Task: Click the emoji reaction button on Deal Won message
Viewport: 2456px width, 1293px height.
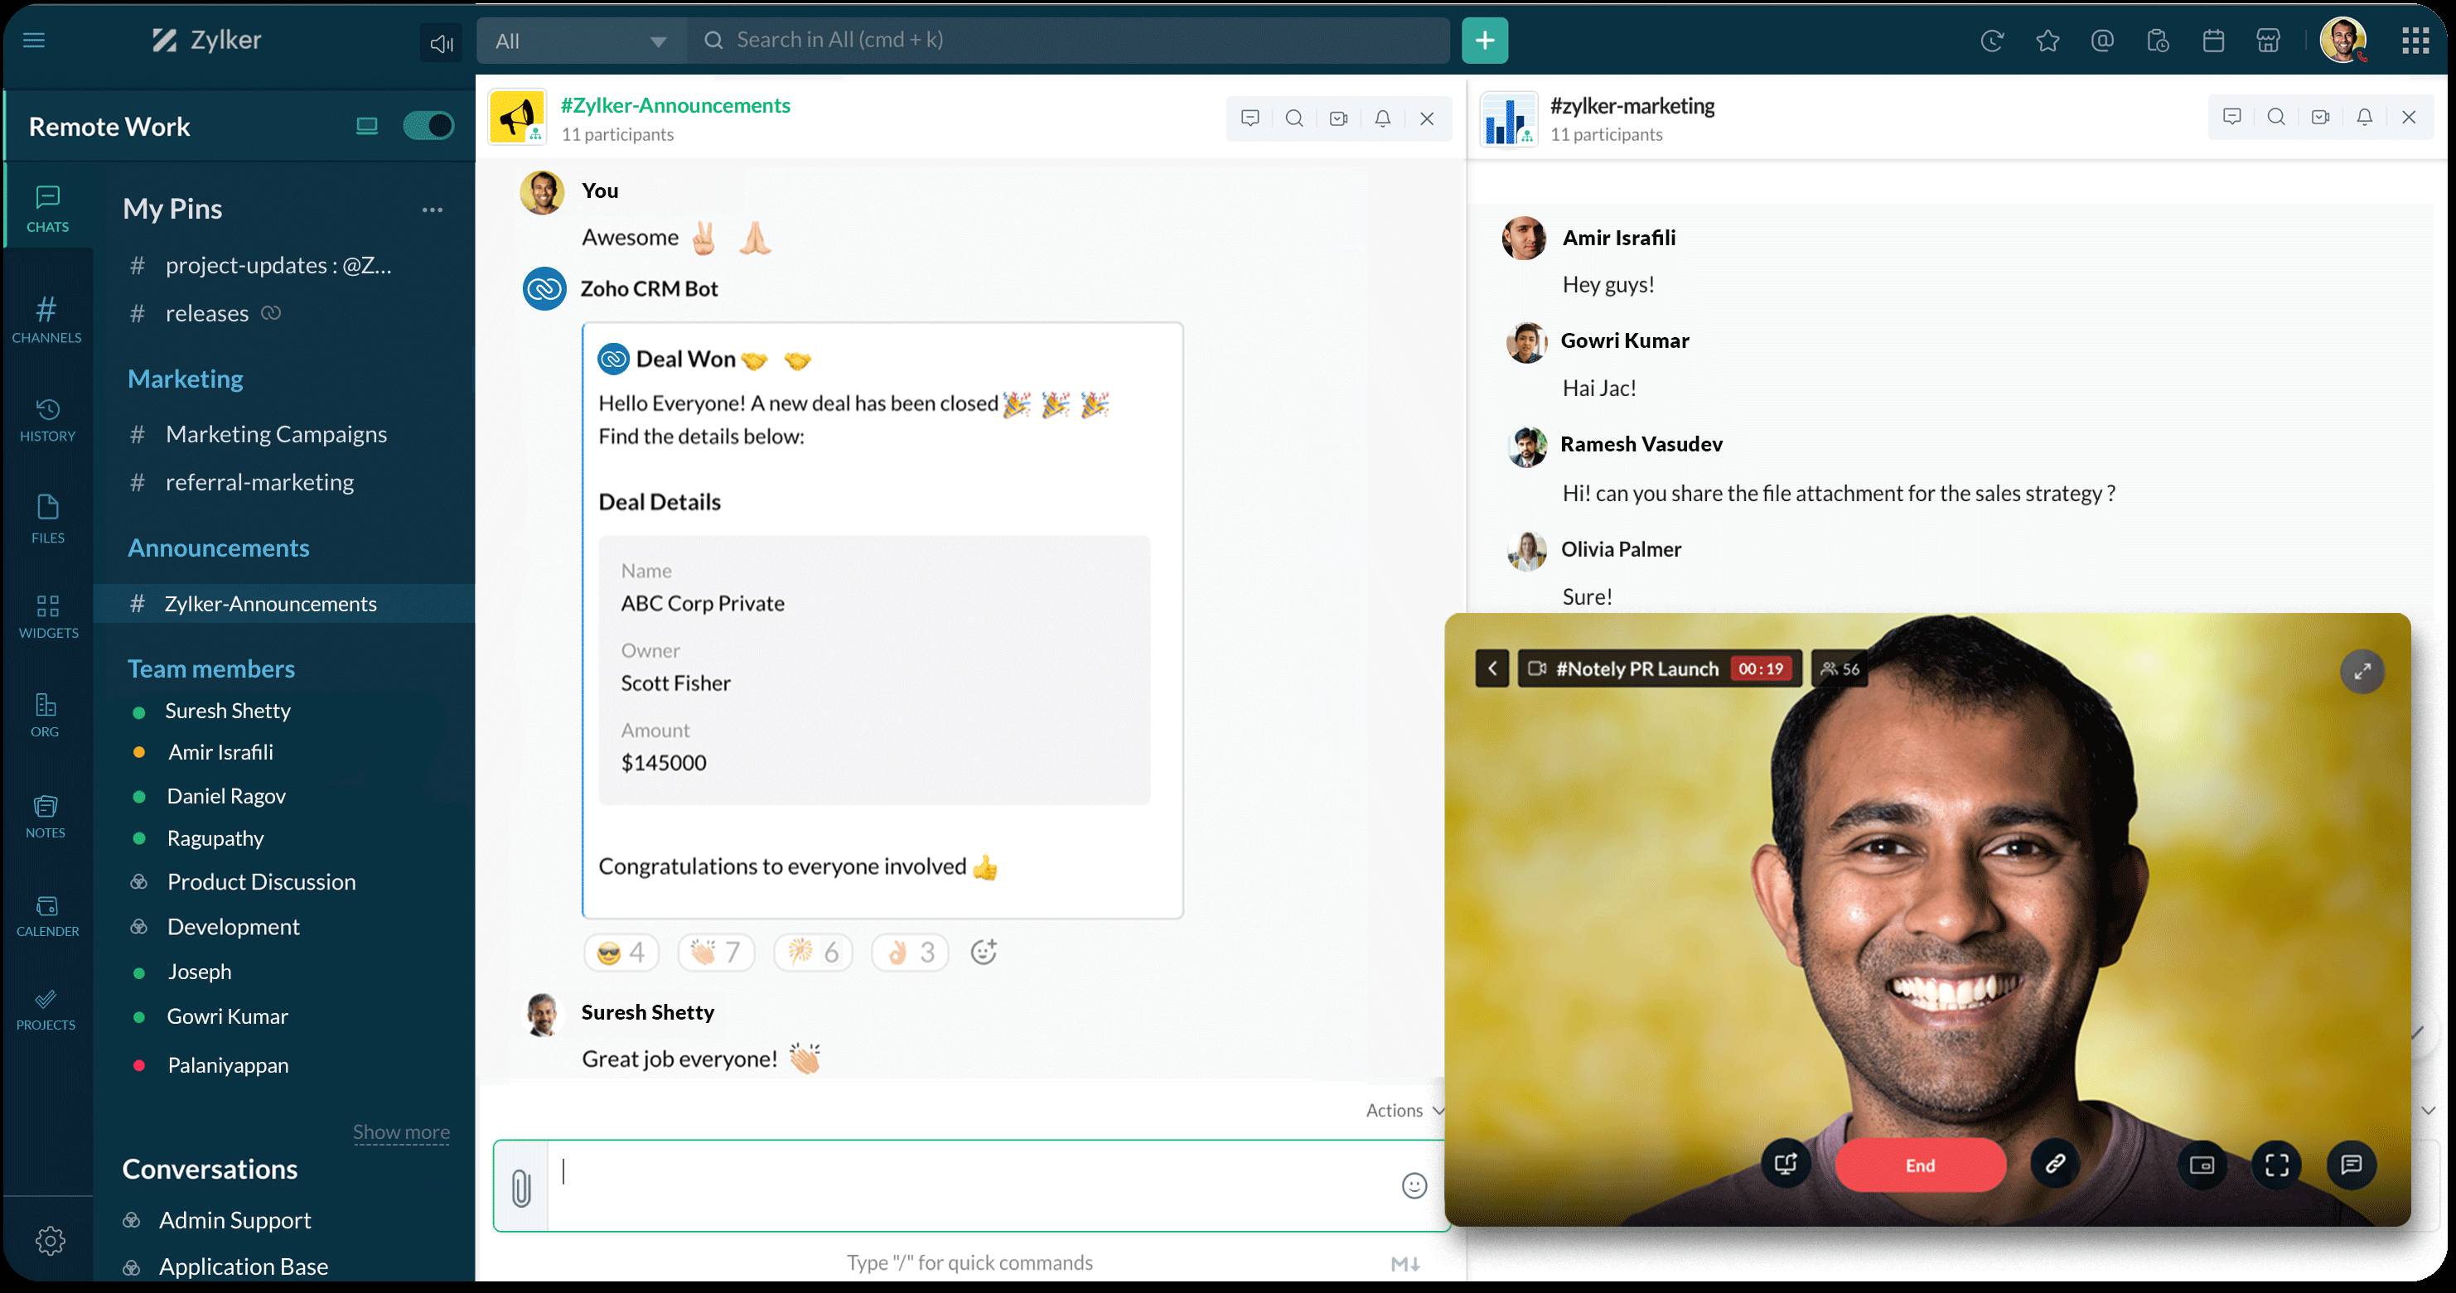Action: (983, 952)
